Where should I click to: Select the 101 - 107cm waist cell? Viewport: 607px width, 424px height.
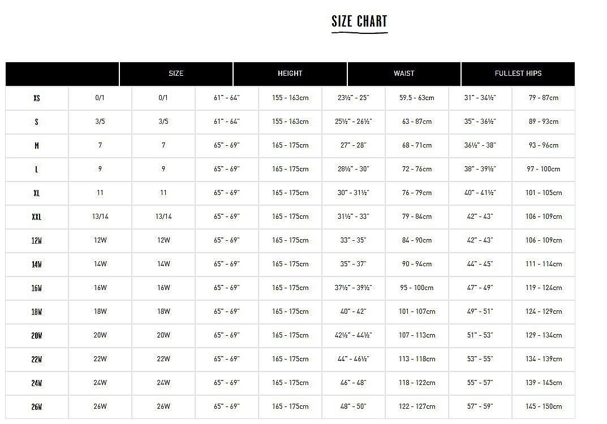pyautogui.click(x=417, y=312)
